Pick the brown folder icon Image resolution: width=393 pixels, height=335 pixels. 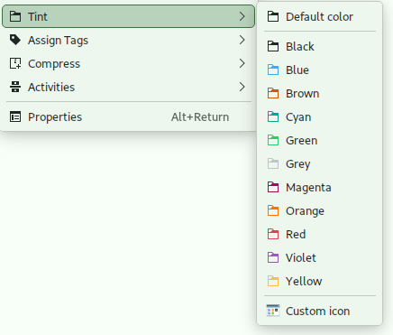click(273, 93)
